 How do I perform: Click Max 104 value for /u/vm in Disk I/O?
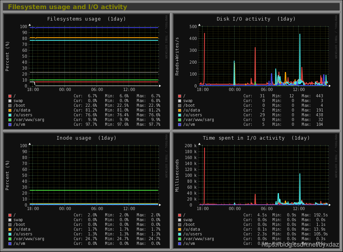(x=320, y=125)
